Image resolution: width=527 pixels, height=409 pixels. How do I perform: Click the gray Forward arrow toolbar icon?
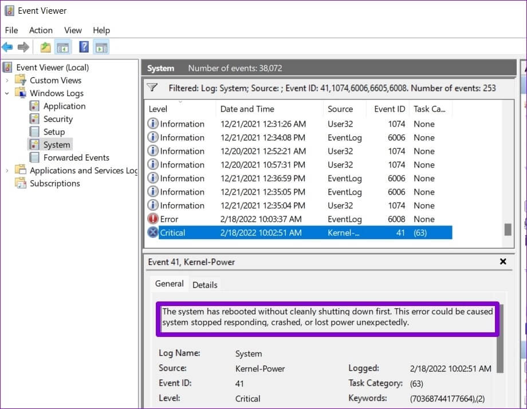click(23, 47)
